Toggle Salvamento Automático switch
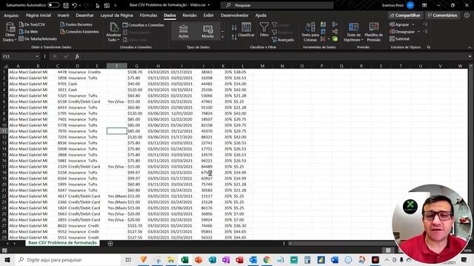The height and width of the screenshot is (266, 474). 53,5
